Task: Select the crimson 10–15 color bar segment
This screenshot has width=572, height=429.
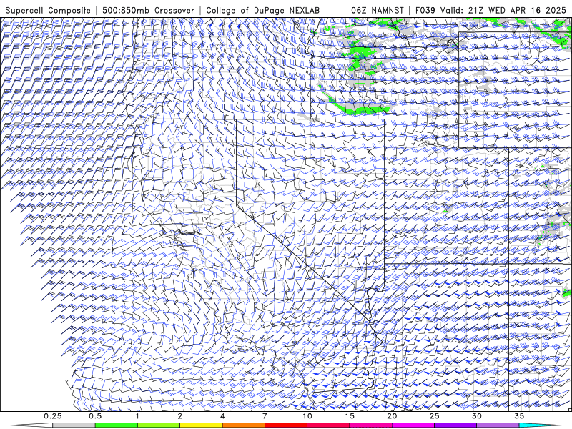Action: (x=328, y=425)
